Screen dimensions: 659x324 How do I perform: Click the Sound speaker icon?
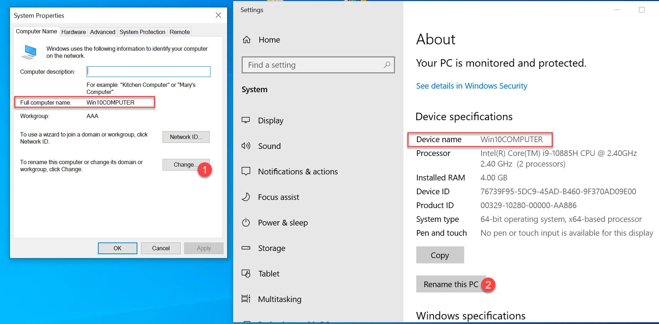pos(246,146)
